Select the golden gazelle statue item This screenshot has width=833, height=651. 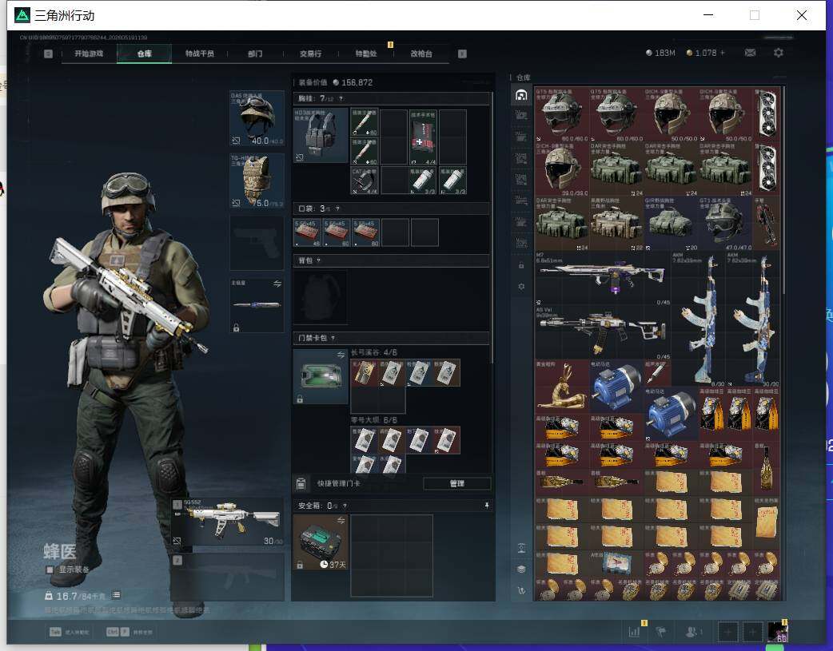(x=561, y=387)
